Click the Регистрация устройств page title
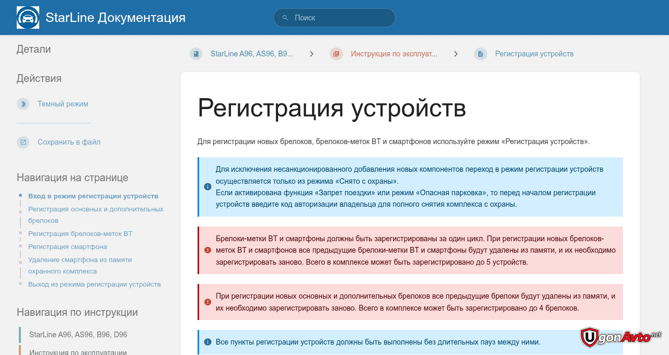This screenshot has width=669, height=355. (x=332, y=108)
